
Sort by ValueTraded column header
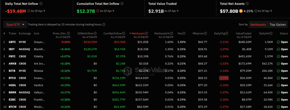click(x=244, y=33)
